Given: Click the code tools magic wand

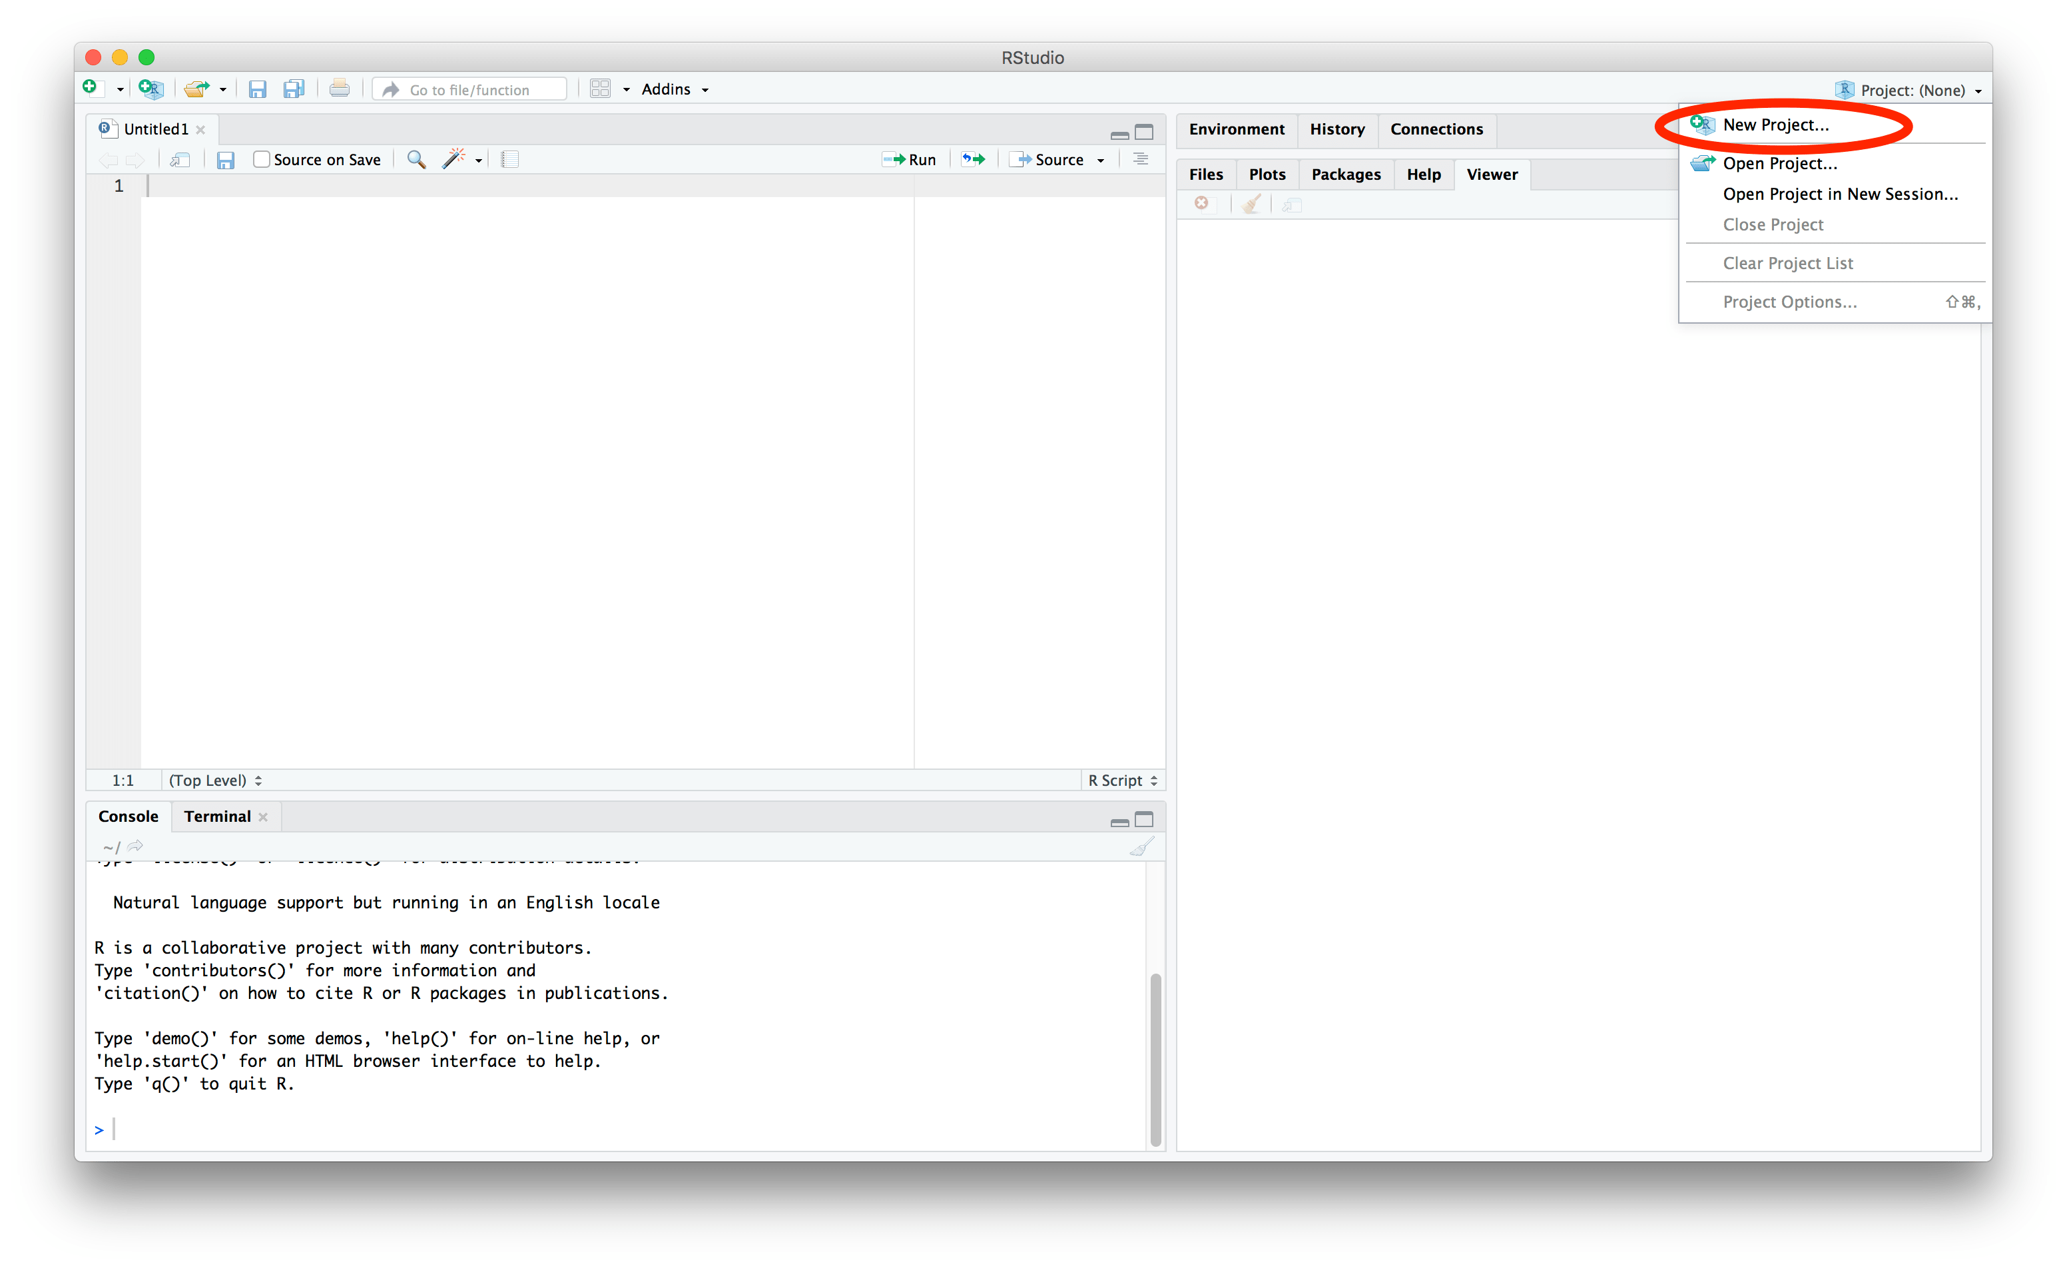Looking at the screenshot, I should click(454, 159).
